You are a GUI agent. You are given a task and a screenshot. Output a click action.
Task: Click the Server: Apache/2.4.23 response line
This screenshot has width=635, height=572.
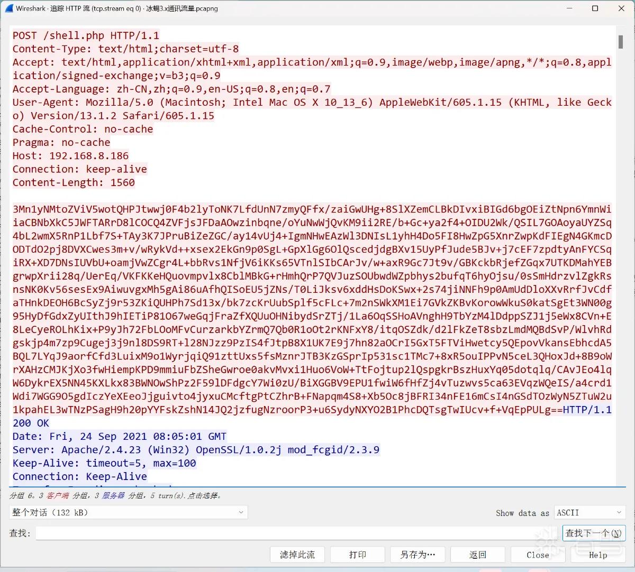(196, 450)
